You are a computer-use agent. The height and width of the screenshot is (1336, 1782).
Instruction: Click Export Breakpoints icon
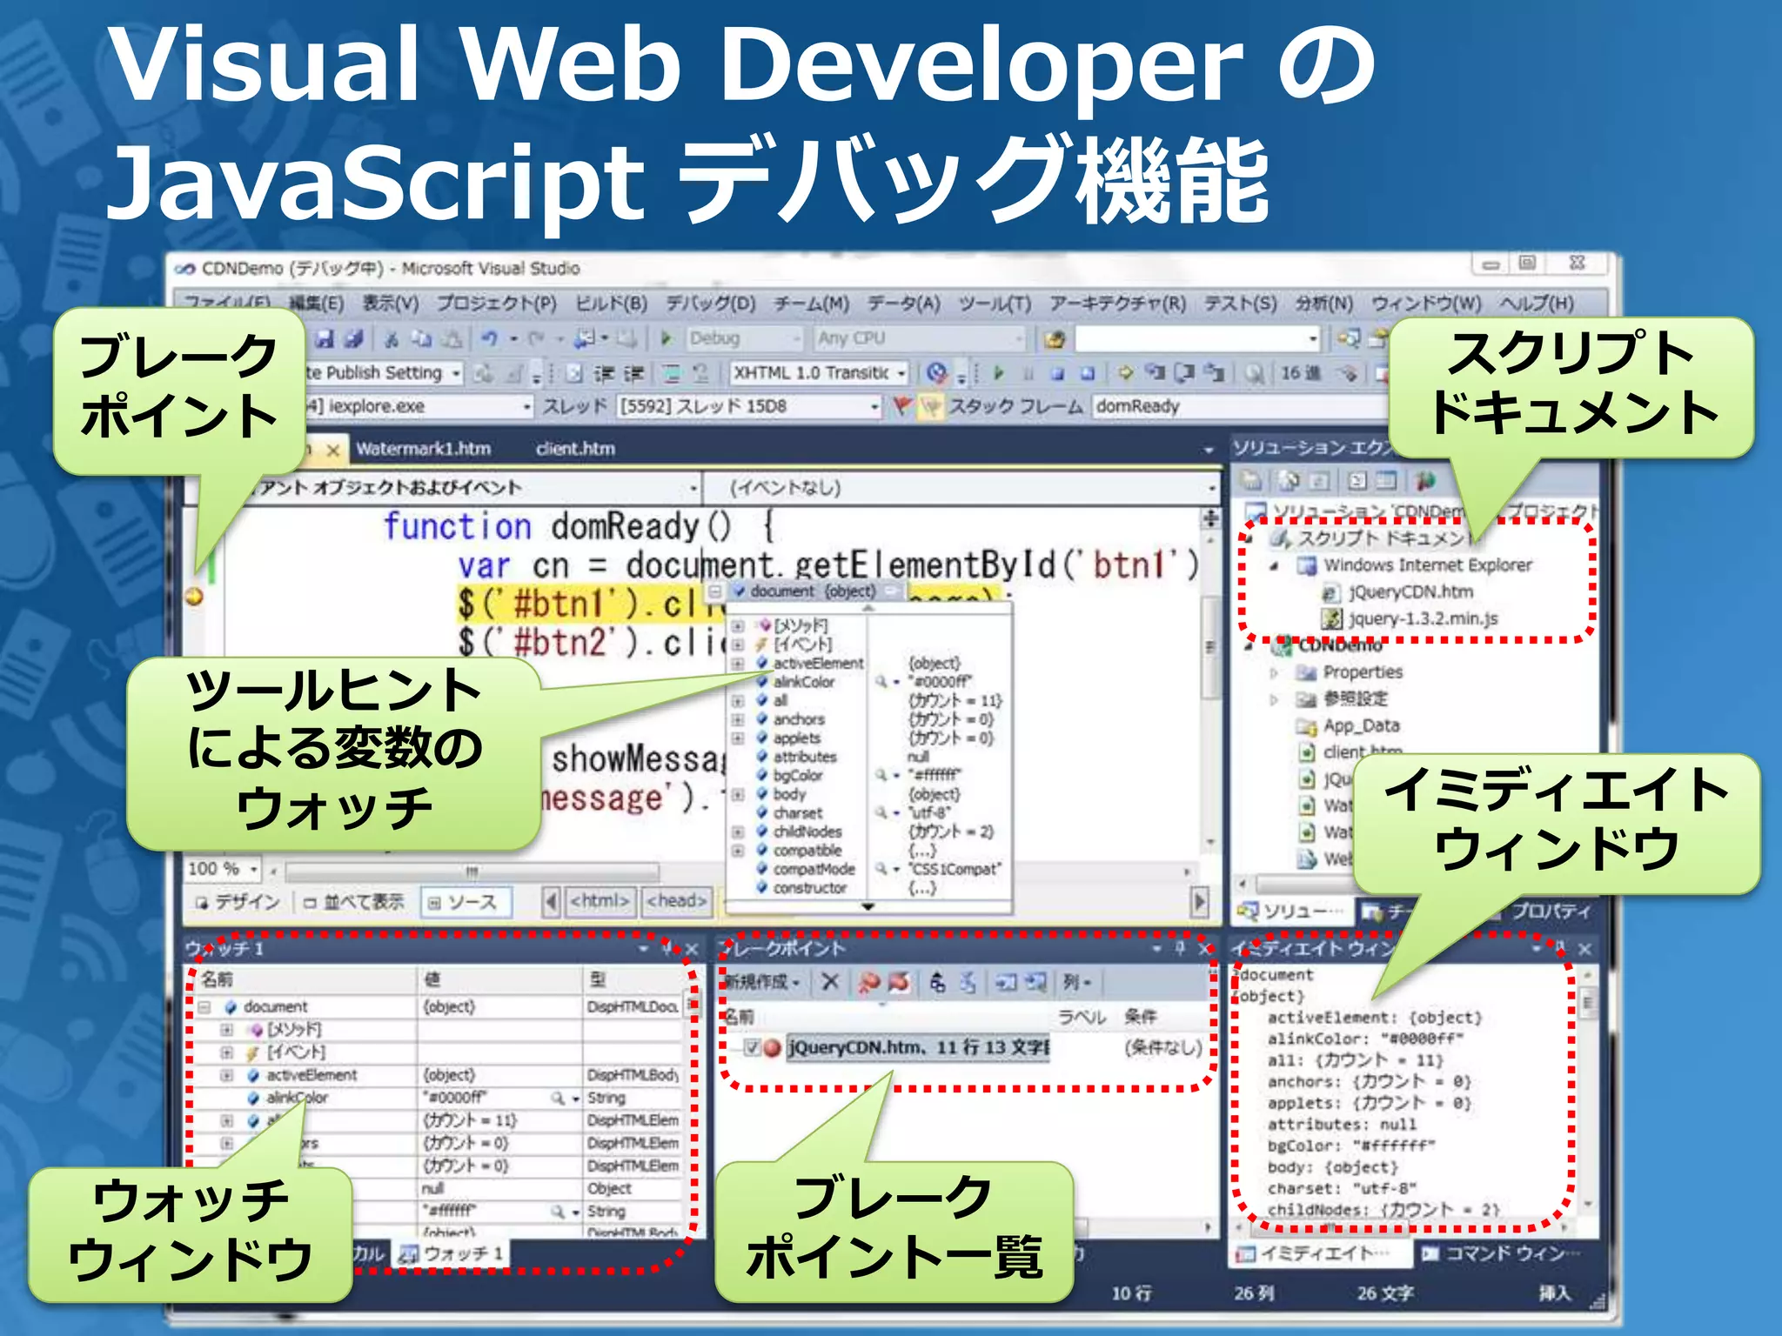937,982
